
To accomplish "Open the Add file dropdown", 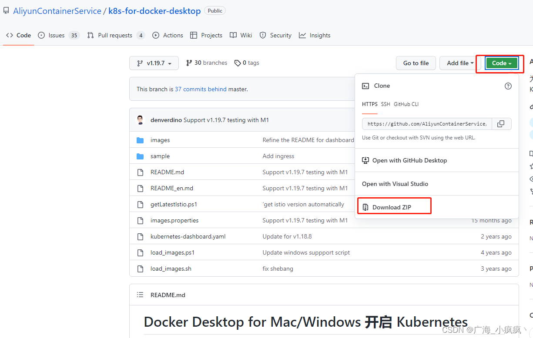I will pyautogui.click(x=458, y=63).
